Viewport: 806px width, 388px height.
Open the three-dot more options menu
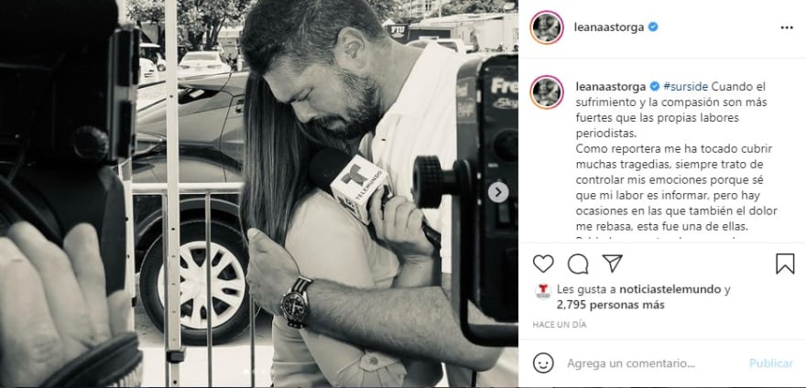pyautogui.click(x=787, y=27)
